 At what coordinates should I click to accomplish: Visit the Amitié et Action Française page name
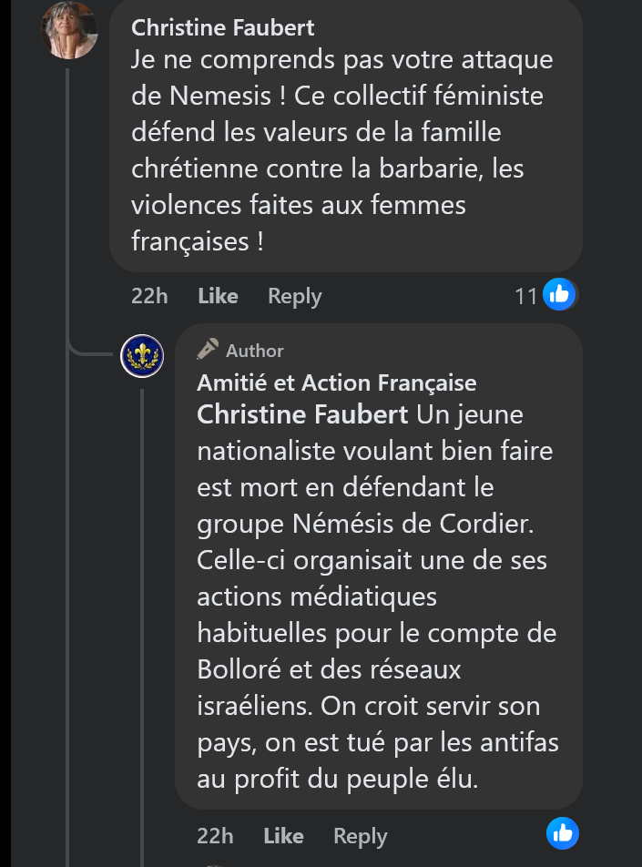[336, 382]
